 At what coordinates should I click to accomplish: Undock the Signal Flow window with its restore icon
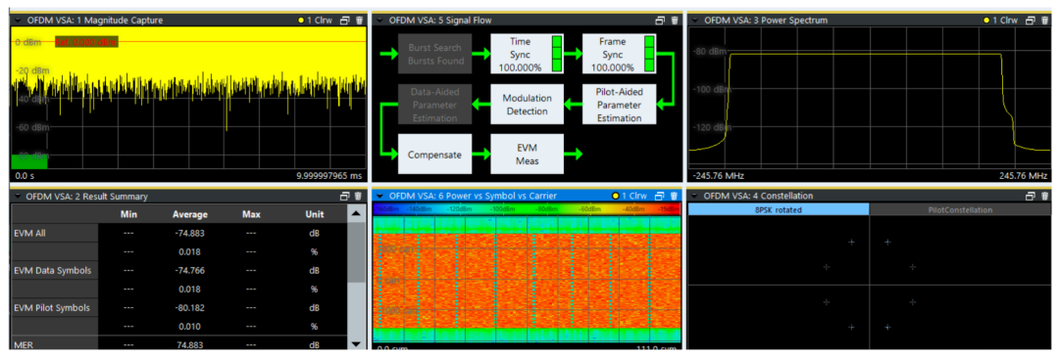(661, 21)
